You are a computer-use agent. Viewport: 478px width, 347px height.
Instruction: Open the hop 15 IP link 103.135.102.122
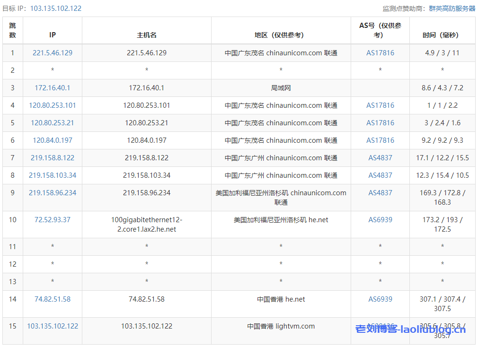[53, 326]
